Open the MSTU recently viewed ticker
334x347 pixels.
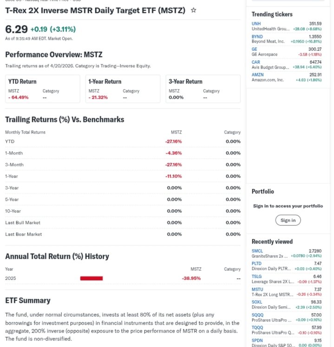(257, 289)
